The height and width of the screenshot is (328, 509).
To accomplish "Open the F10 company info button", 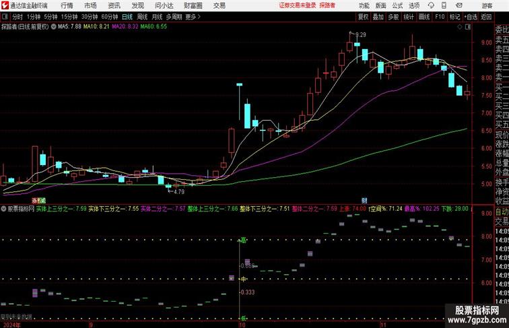I will point(440,17).
